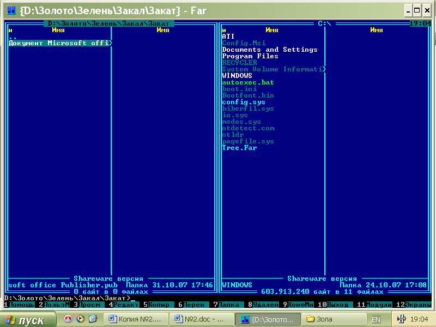
Task: Switch to Копия №2 Word taskbar window
Action: click(x=136, y=319)
